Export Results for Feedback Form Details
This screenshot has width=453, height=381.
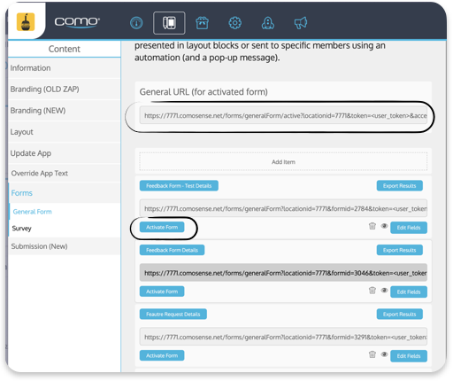(400, 250)
